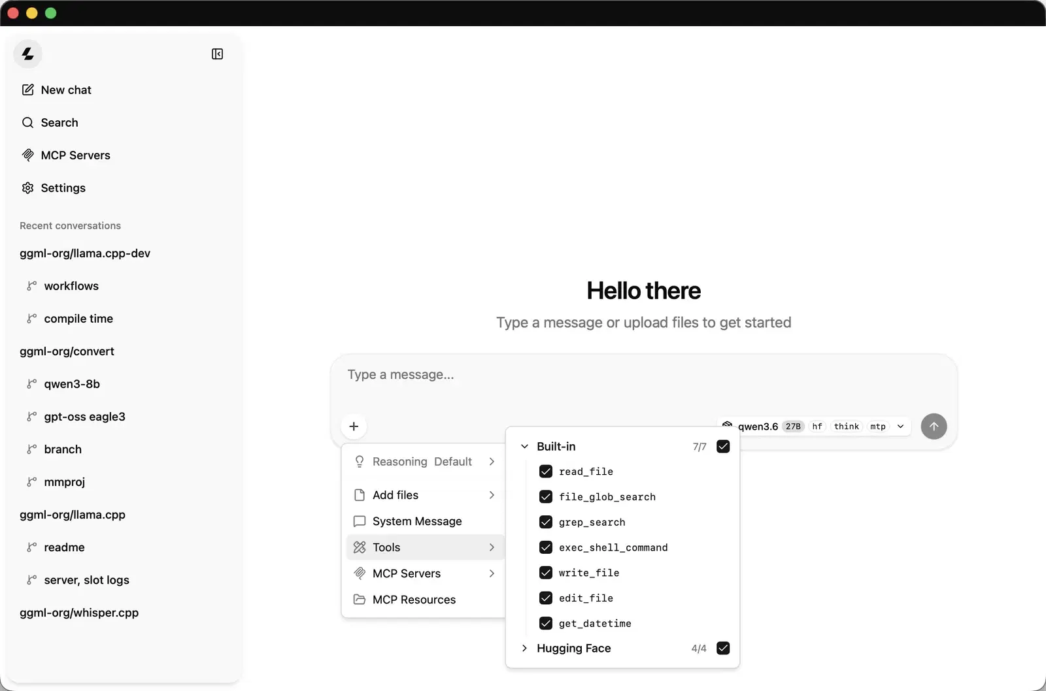Click the plus attachment button
This screenshot has height=691, width=1046.
(354, 426)
